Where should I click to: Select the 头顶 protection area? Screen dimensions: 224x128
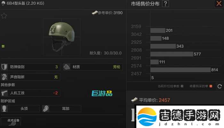point(20,108)
